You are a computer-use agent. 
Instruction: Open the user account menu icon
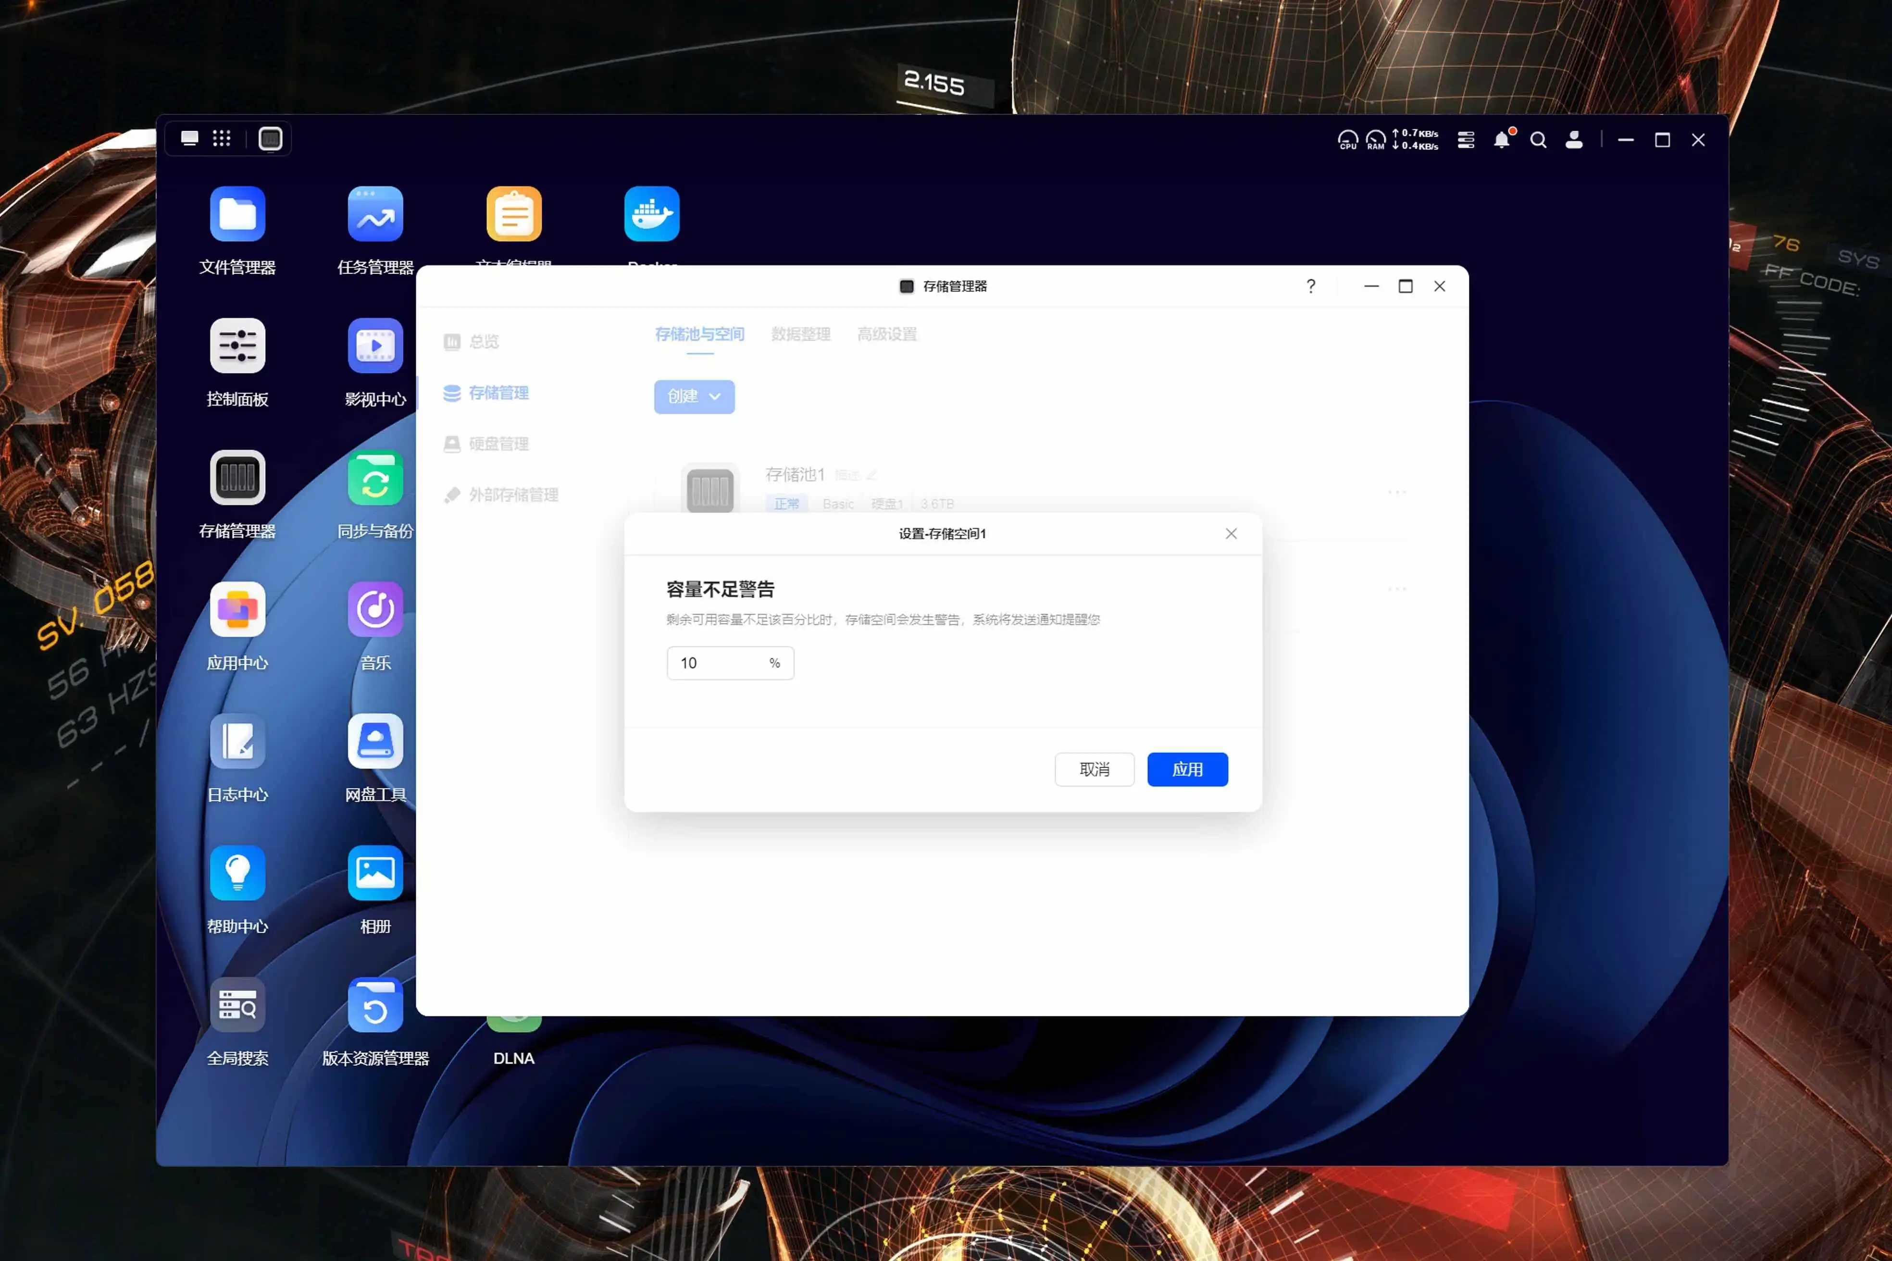coord(1574,140)
